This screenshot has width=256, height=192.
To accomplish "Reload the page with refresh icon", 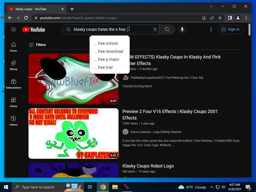I will [26, 18].
